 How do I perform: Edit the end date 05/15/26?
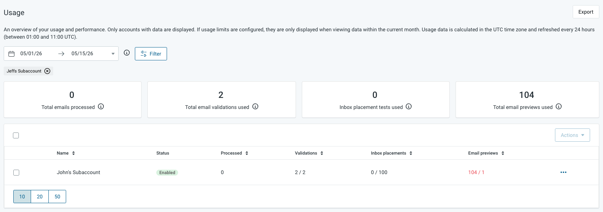[82, 54]
